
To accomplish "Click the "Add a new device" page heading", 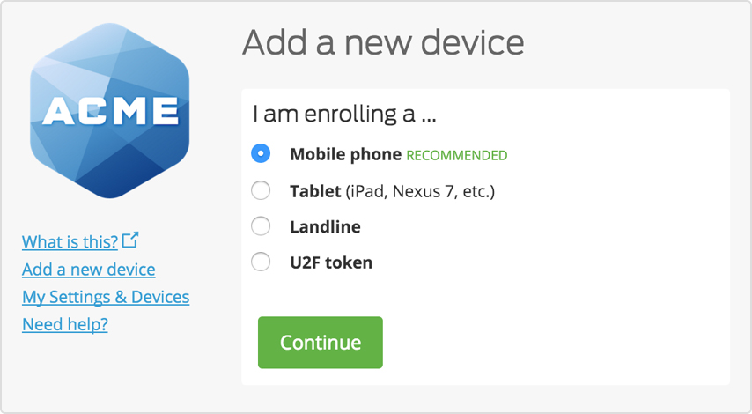I will coord(383,41).
